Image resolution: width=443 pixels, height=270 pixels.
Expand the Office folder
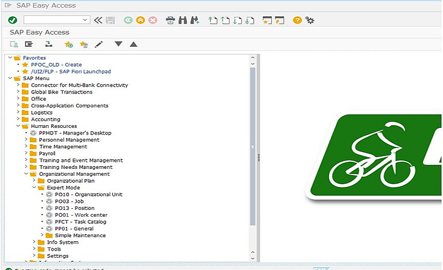pyautogui.click(x=18, y=99)
